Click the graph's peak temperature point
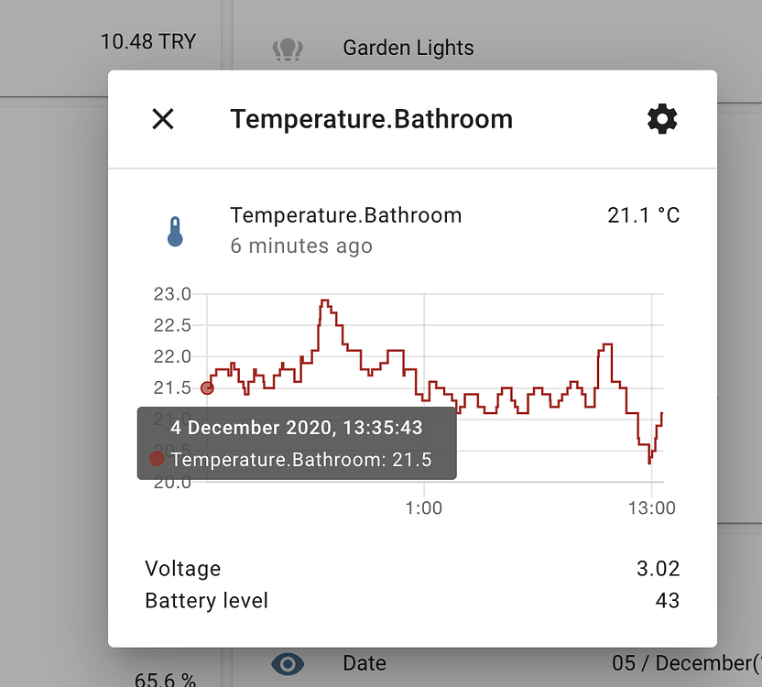 point(325,300)
